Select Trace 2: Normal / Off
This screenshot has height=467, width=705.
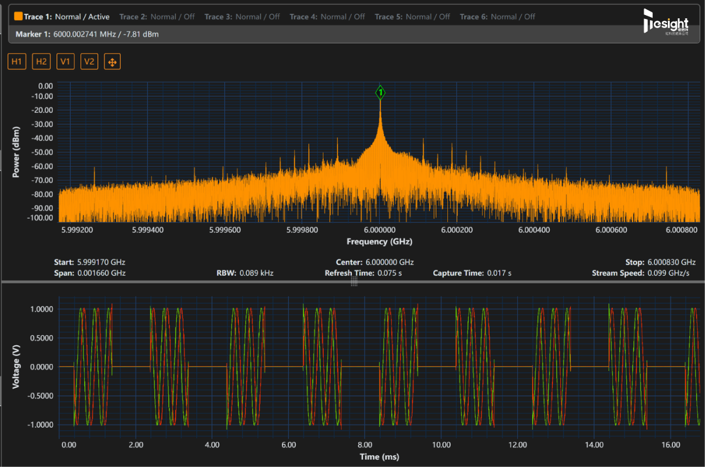coord(157,16)
